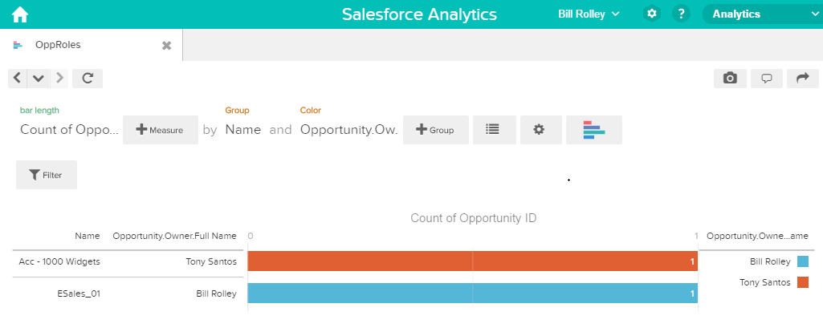Image resolution: width=823 pixels, height=336 pixels.
Task: Click the Count of Oppo... measure
Action: pyautogui.click(x=69, y=129)
